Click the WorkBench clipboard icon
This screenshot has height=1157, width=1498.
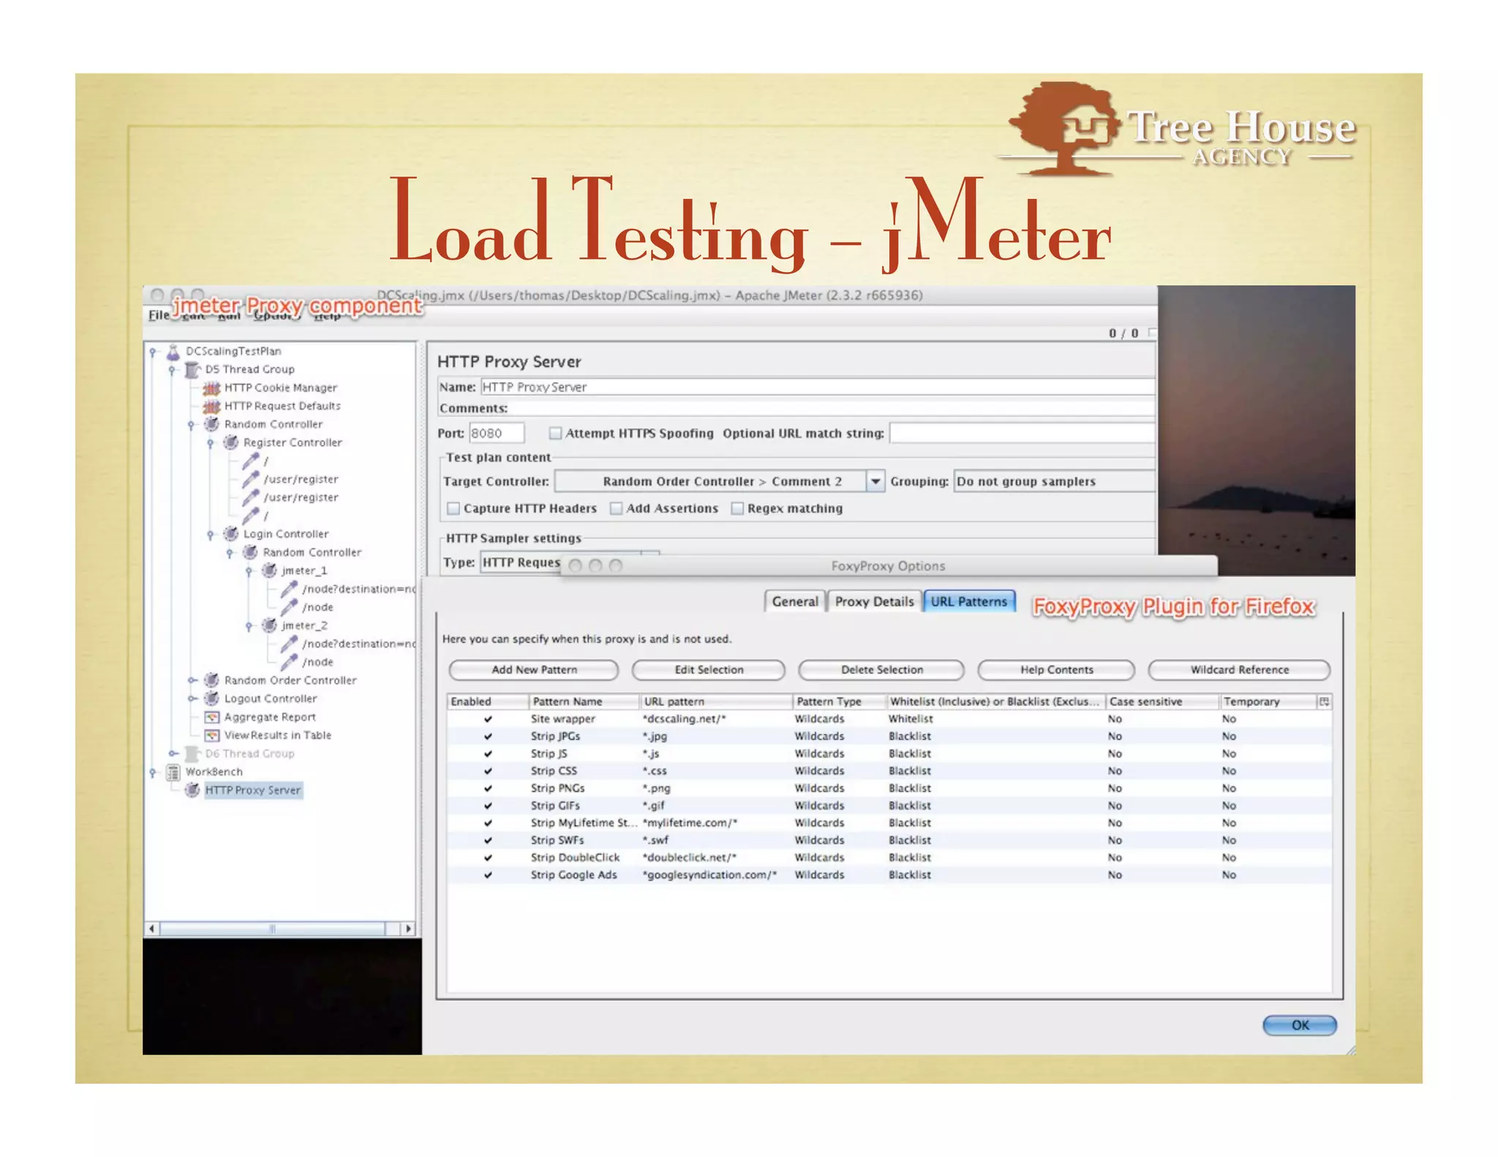pyautogui.click(x=173, y=772)
